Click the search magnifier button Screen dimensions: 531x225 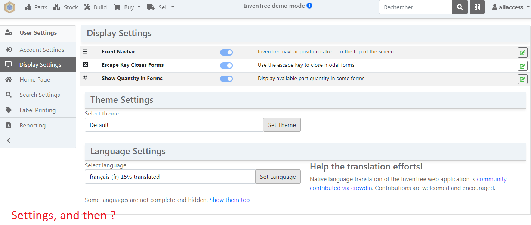click(x=460, y=7)
